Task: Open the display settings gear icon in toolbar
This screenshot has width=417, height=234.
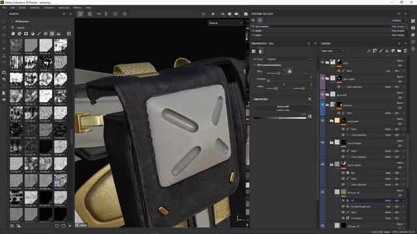Action: 124,14
